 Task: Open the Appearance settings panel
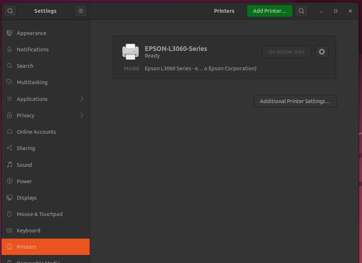point(46,33)
